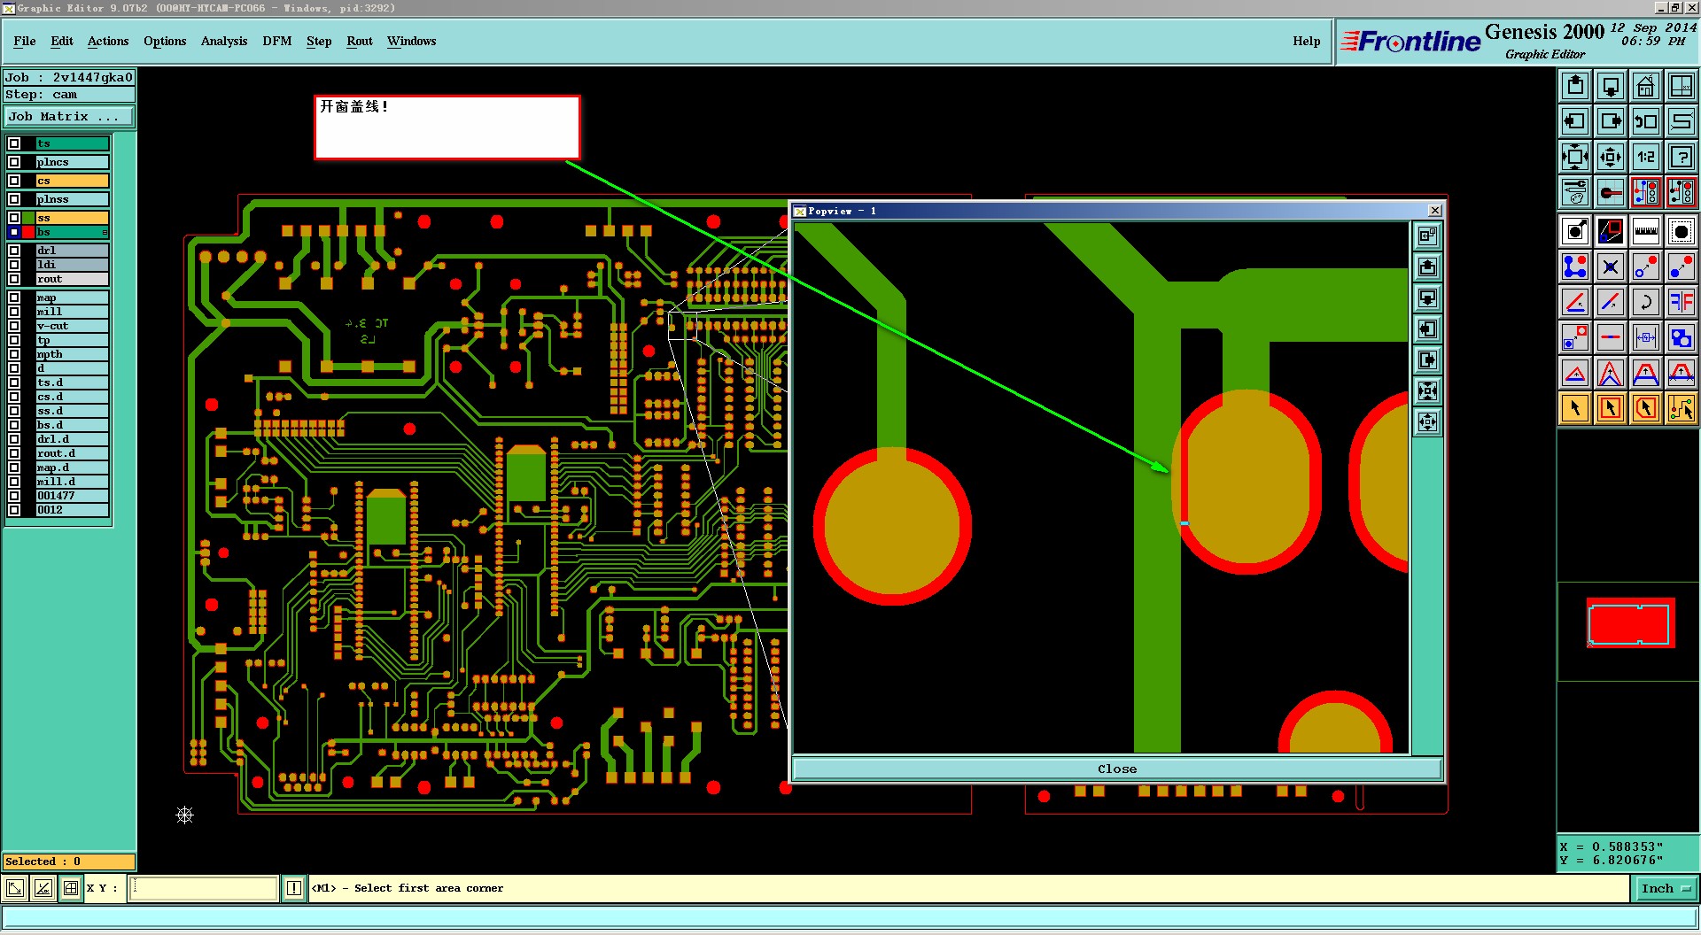Screen dimensions: 1701x935
Task: Click the Job Matrix button
Action: pos(69,116)
